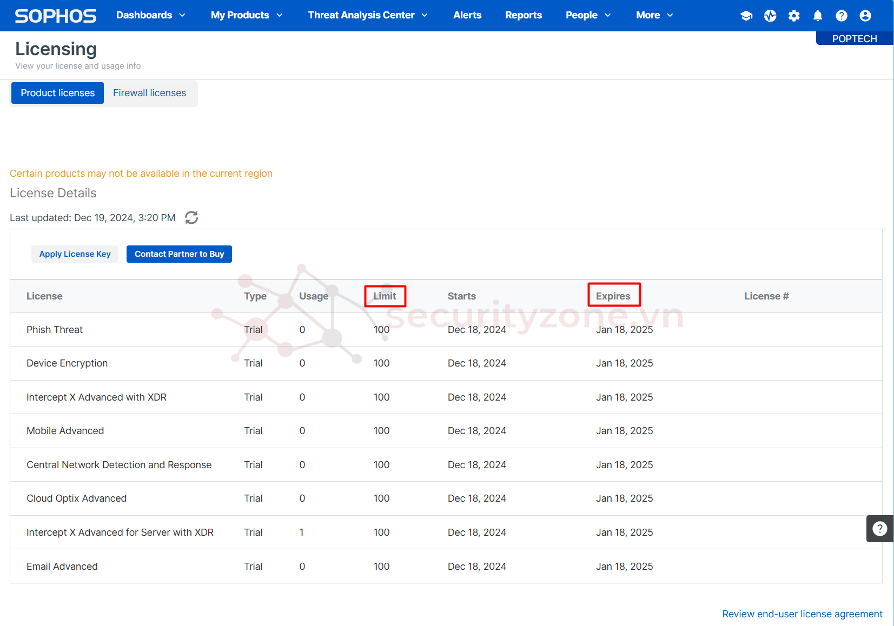Select the Mobile Advanced license name
The width and height of the screenshot is (894, 626).
[65, 431]
